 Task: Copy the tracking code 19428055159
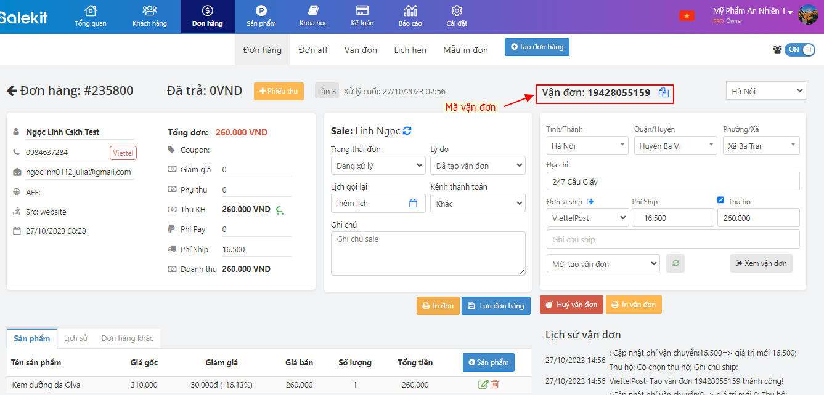[x=663, y=92]
